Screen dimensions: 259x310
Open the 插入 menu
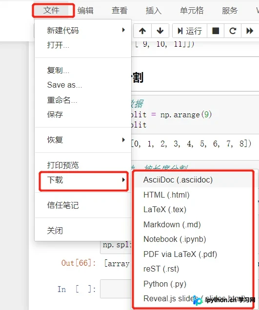pos(154,10)
